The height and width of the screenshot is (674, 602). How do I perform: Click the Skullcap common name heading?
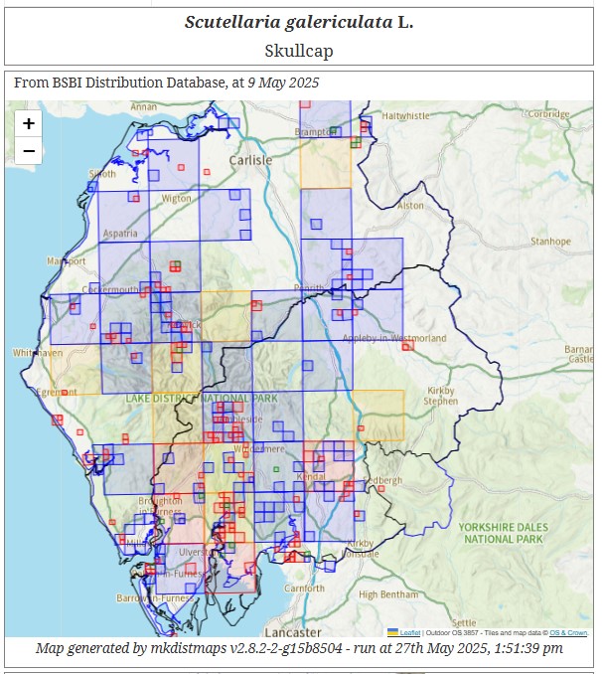point(299,50)
